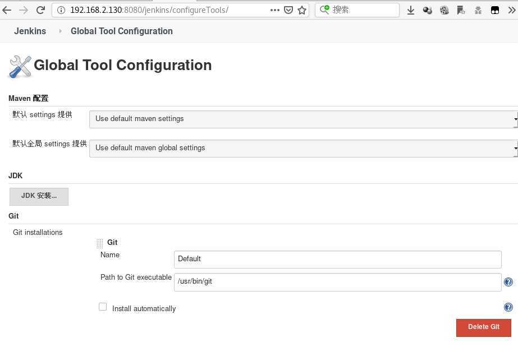Go back using browser back arrow

6,10
